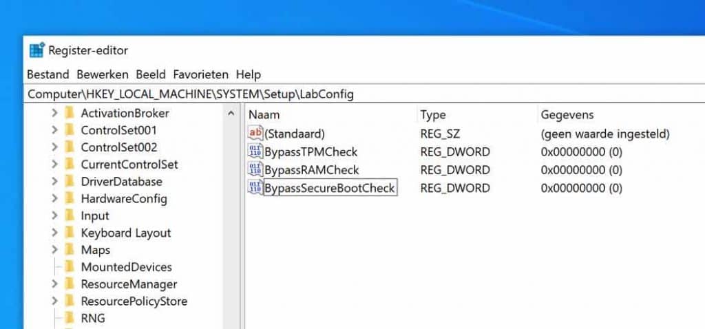Screen dimensions: 705x329
Task: Expand the ControlSet001 key
Action: [55, 130]
